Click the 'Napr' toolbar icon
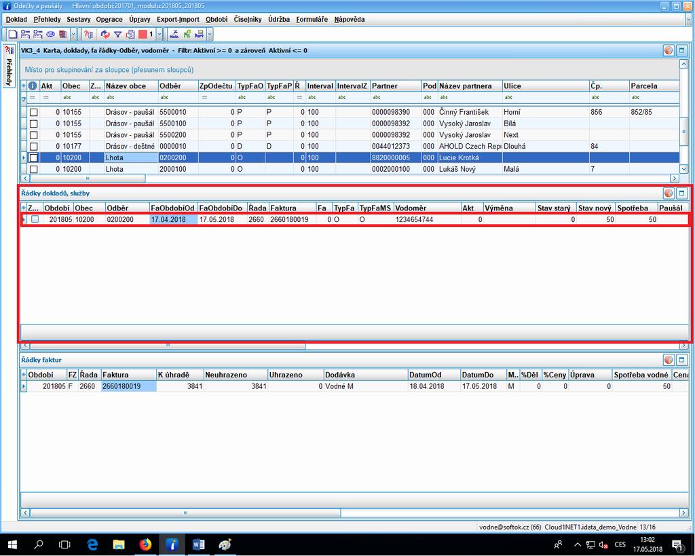695x556 pixels. [x=200, y=34]
